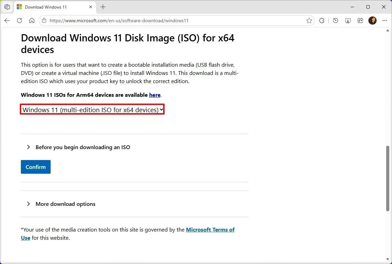Open the Windows 11 edition dropdown
Viewport: 392px width, 264px height.
(92, 109)
